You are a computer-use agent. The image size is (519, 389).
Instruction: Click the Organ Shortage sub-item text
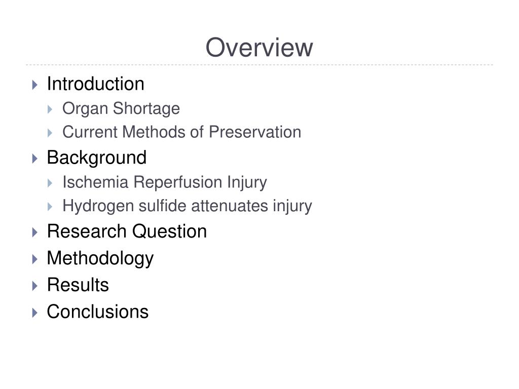pos(121,108)
